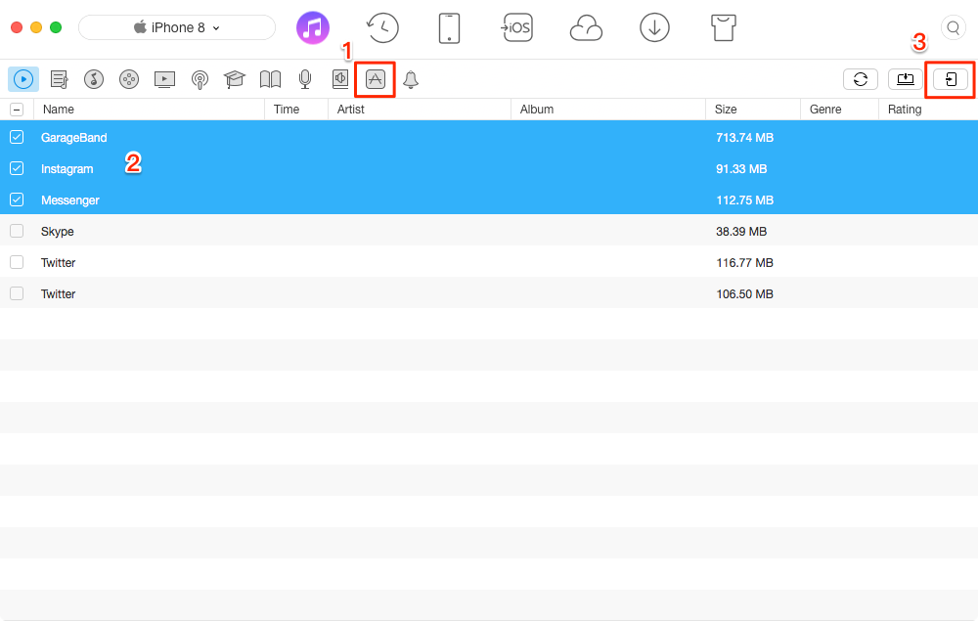Click the 713.74 MB size value
Viewport: 978px width, 621px height.
tap(744, 138)
